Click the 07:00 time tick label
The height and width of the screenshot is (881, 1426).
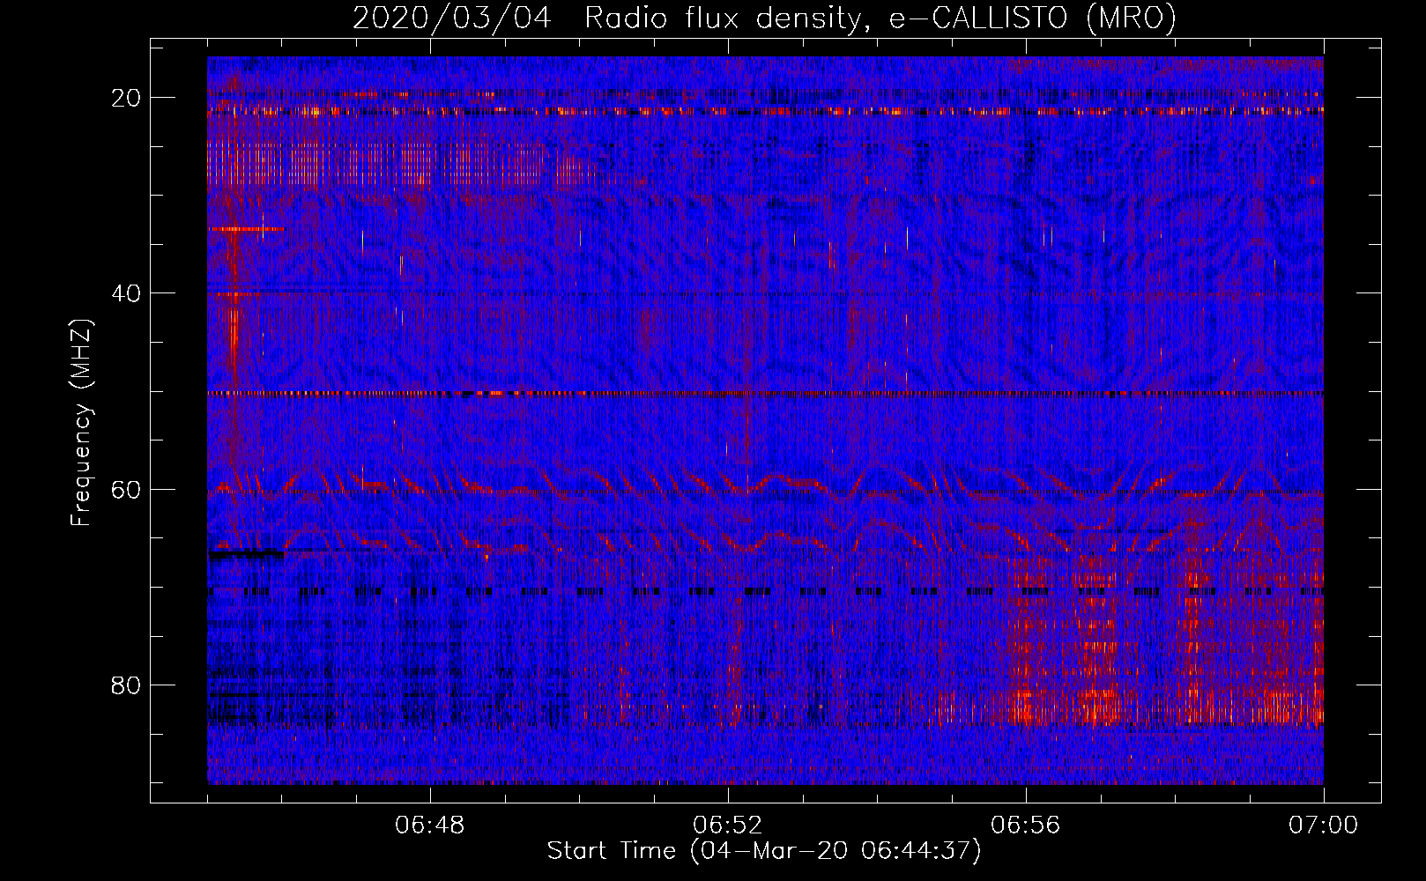1324,825
